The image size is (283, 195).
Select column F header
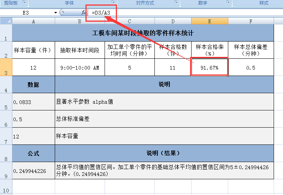(x=251, y=21)
